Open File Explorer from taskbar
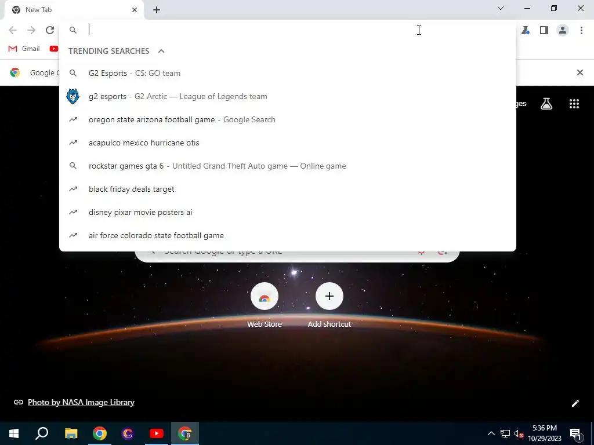594x445 pixels. coord(71,433)
